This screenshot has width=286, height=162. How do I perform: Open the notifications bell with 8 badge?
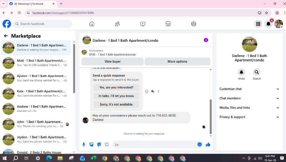coord(268,24)
